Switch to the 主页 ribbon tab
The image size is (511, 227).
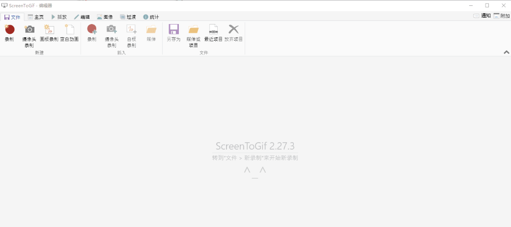(35, 17)
